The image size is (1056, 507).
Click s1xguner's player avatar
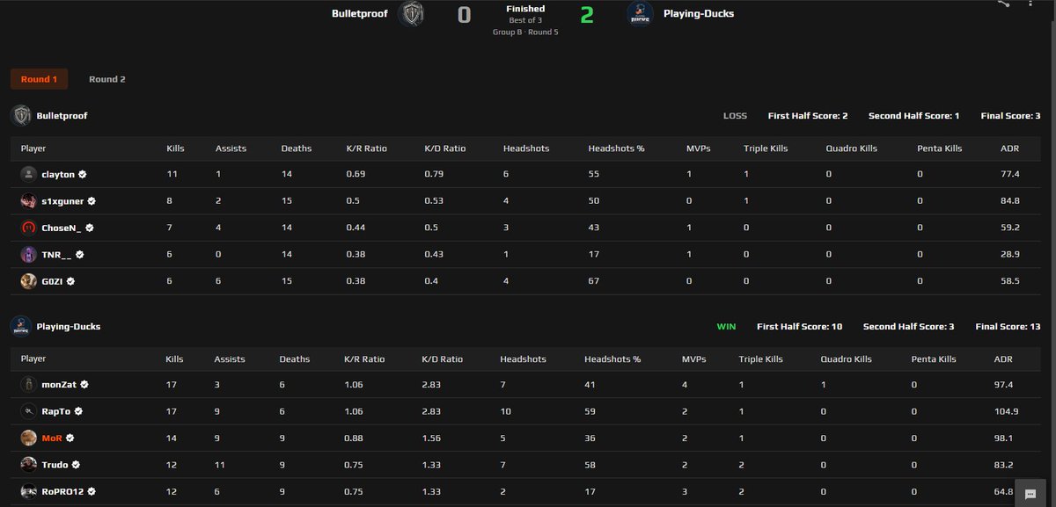coord(29,201)
